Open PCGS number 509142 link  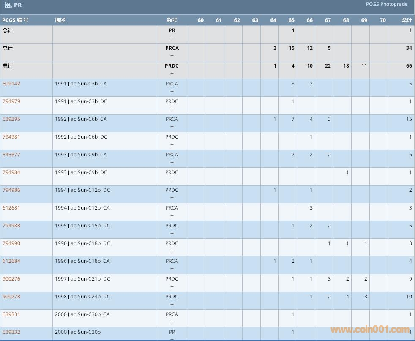(11, 84)
